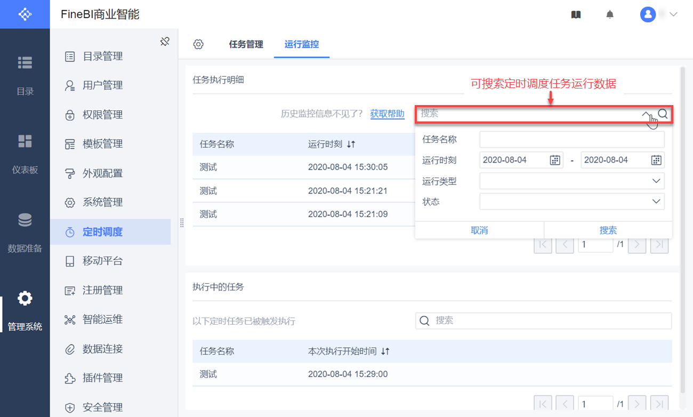Expand the 运行类型 dropdown
Viewport: 693px width, 417px height.
(x=656, y=181)
